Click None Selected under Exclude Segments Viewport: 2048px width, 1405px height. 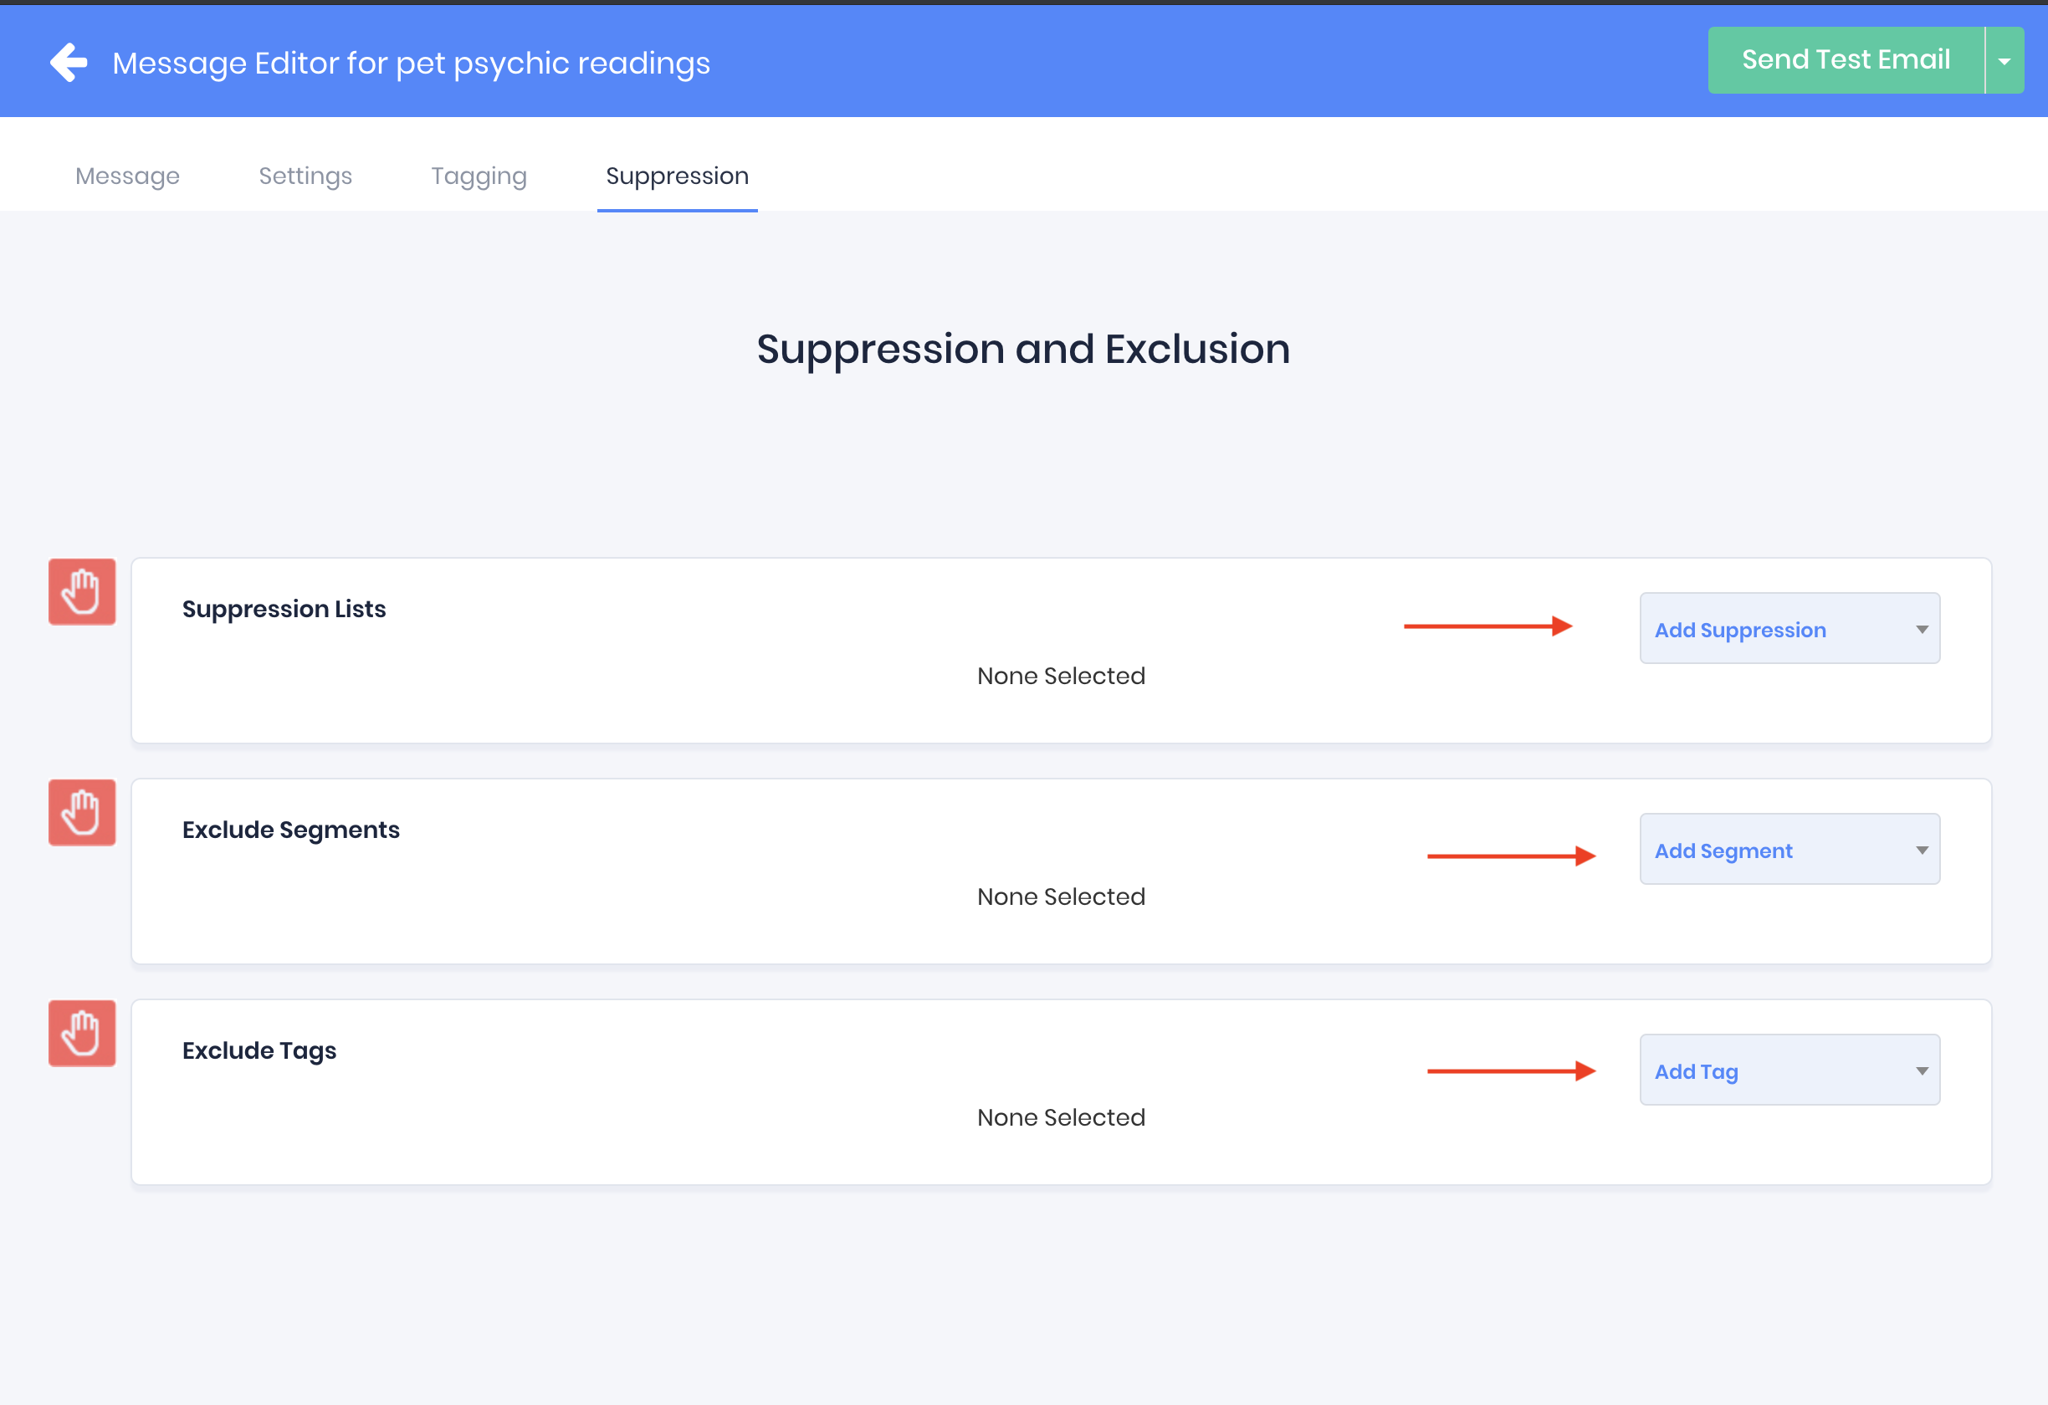tap(1060, 897)
